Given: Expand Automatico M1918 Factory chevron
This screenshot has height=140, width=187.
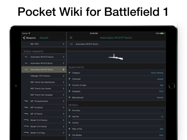Looking at the screenshot, I should (64, 57).
